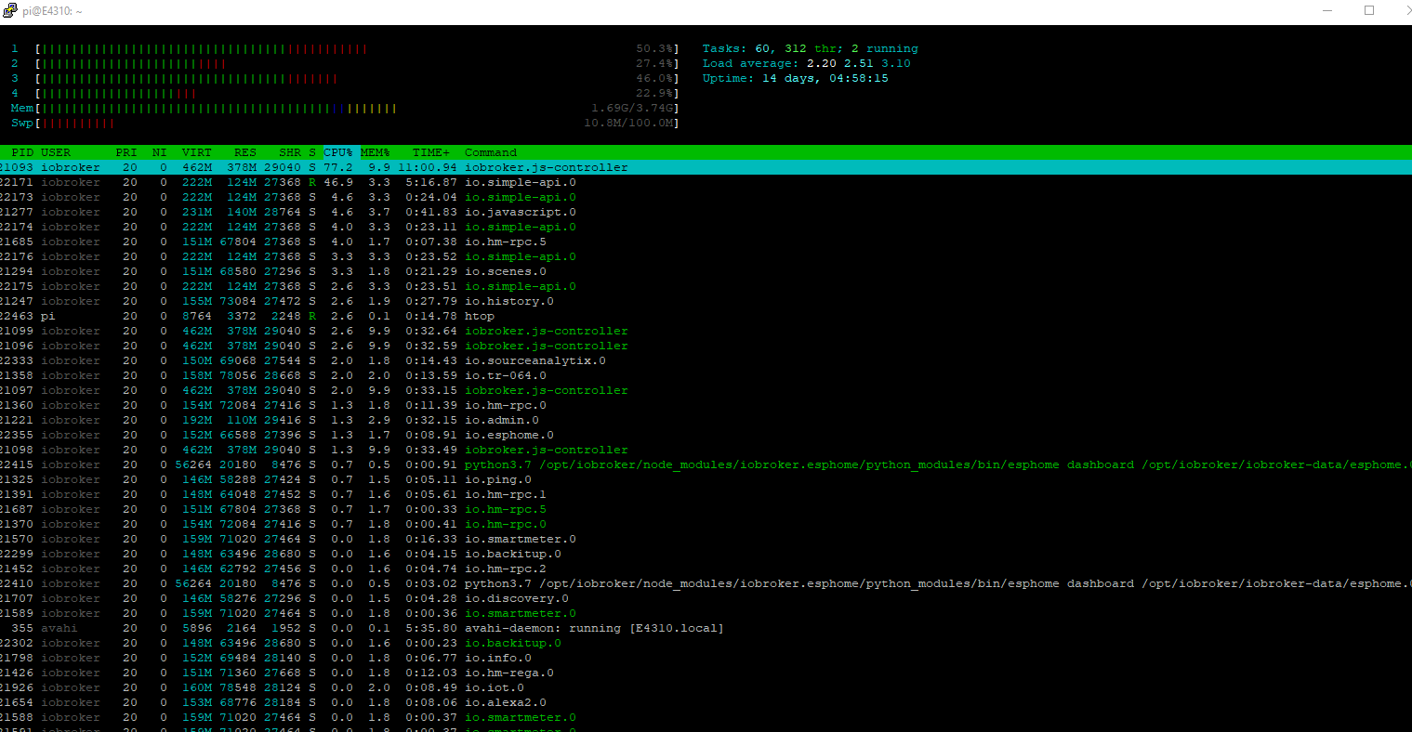The width and height of the screenshot is (1412, 732).
Task: Select the io.esphome.0 process row
Action: [x=706, y=435]
